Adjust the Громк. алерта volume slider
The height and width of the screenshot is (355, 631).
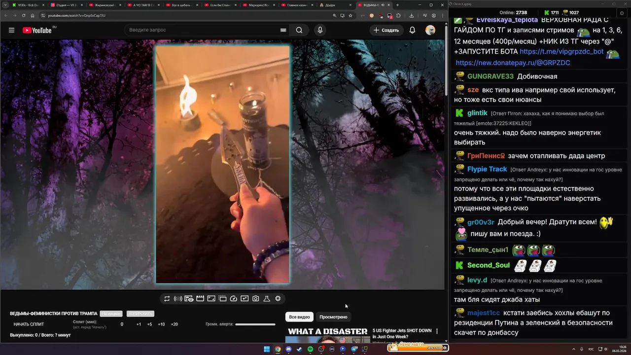pyautogui.click(x=255, y=324)
